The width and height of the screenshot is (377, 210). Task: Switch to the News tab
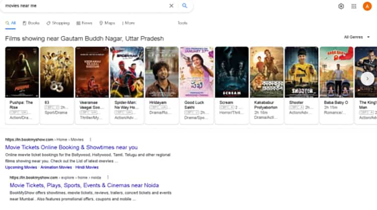[84, 23]
